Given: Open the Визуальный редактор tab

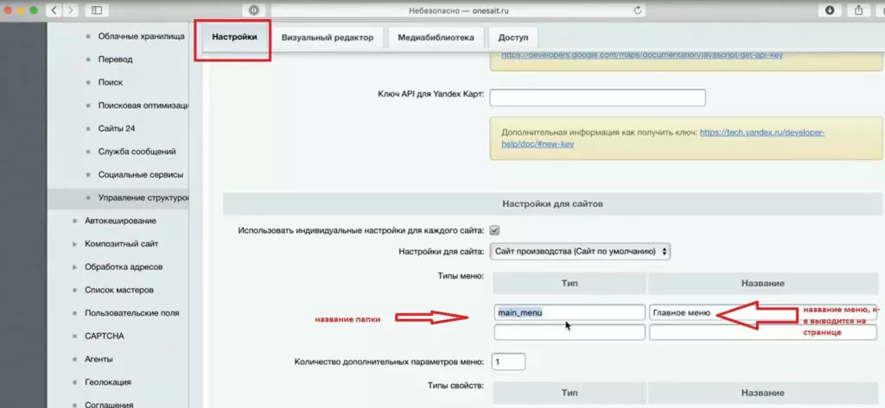Looking at the screenshot, I should pyautogui.click(x=328, y=38).
